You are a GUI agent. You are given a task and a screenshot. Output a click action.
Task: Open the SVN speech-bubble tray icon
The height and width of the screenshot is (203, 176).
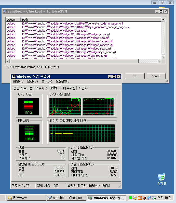[x=135, y=198]
